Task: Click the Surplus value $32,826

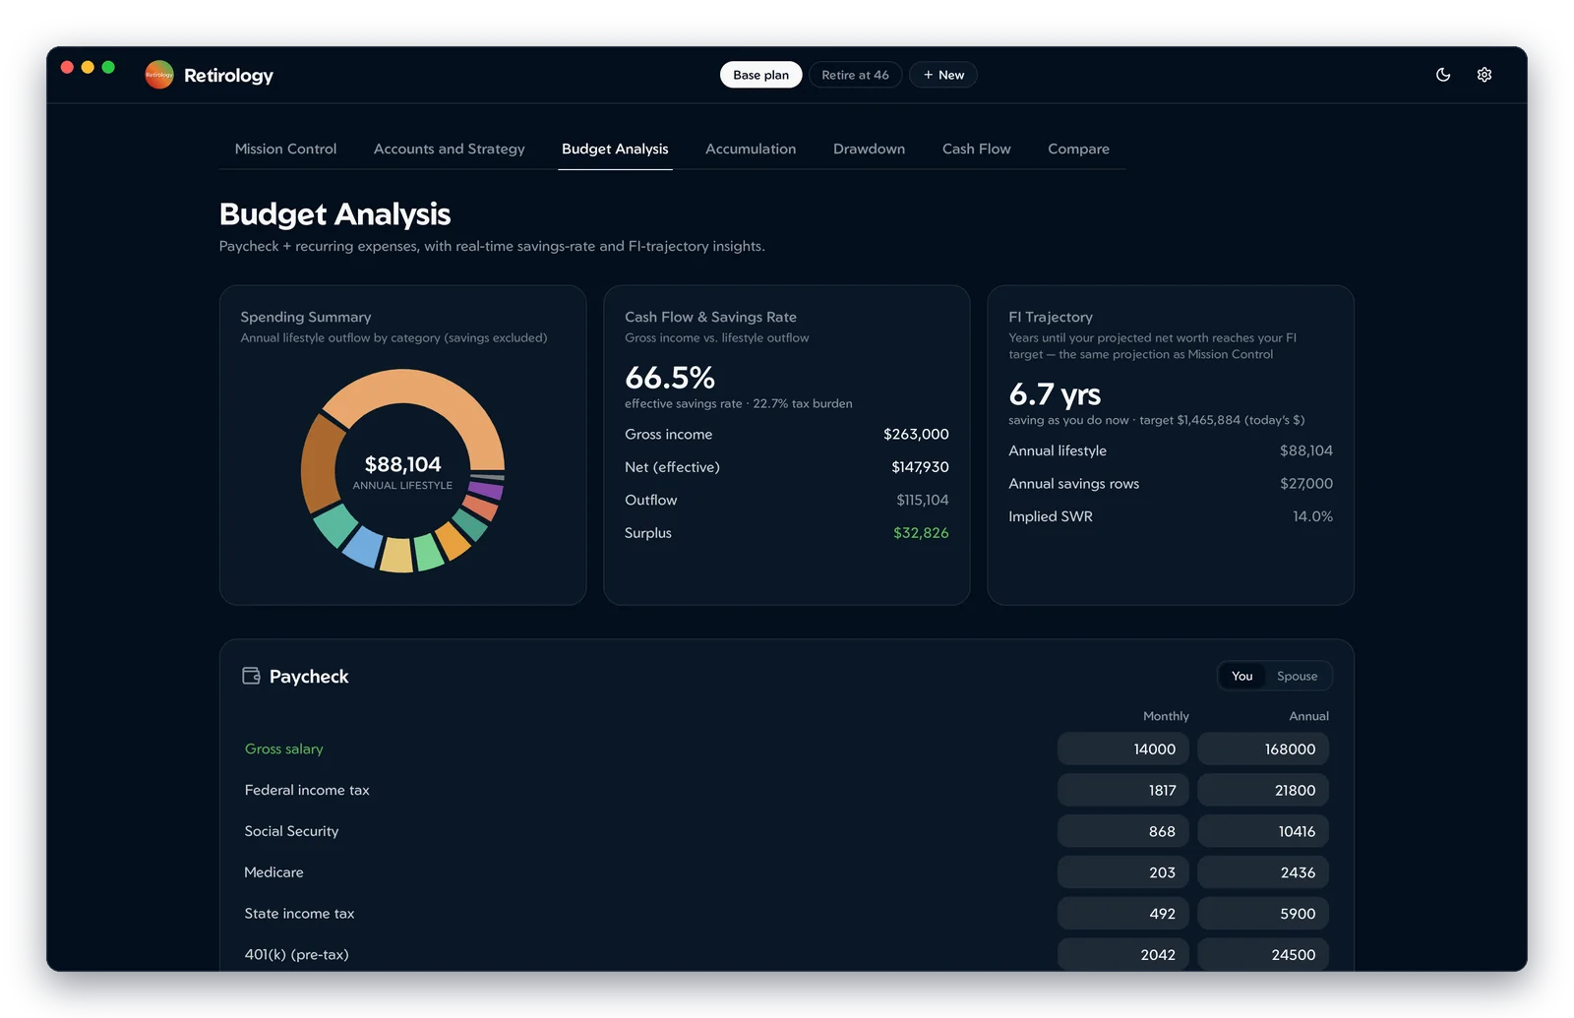Action: (x=921, y=532)
